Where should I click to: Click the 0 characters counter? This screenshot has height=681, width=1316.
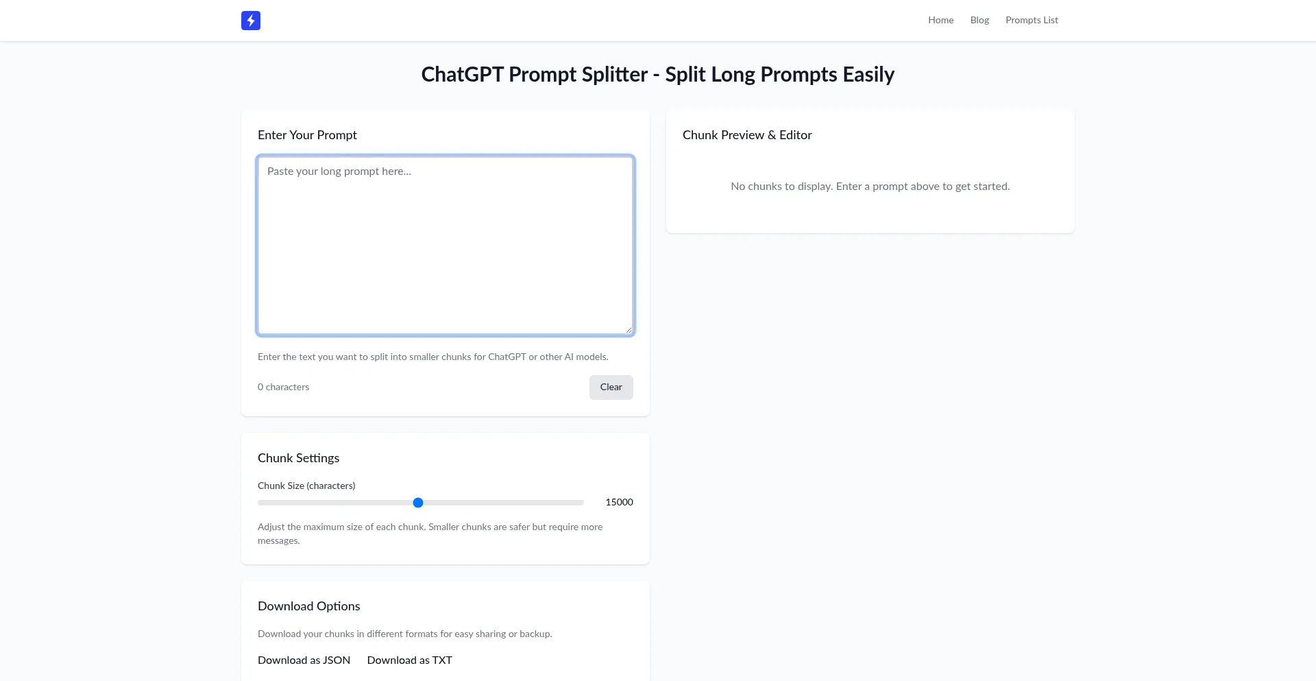pyautogui.click(x=283, y=387)
